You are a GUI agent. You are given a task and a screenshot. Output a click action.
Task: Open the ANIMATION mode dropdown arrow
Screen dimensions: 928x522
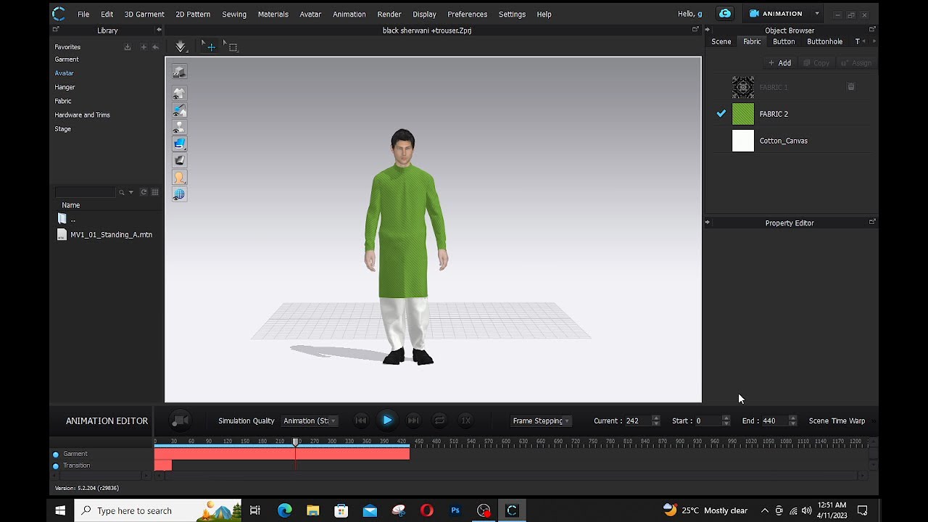pyautogui.click(x=817, y=14)
